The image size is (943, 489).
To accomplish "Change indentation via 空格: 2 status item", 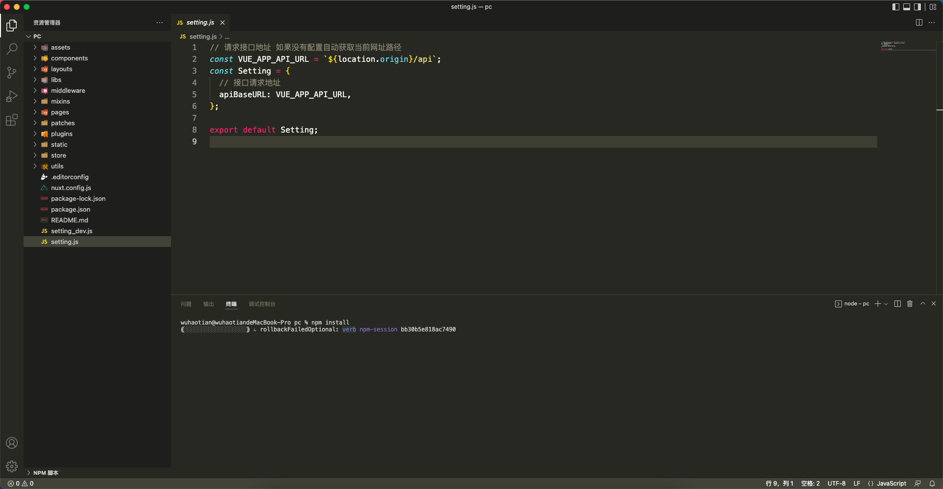I will [810, 484].
